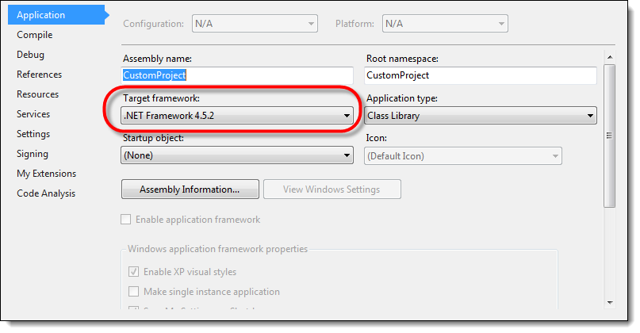
Task: Open the Debug tab
Action: (x=31, y=55)
